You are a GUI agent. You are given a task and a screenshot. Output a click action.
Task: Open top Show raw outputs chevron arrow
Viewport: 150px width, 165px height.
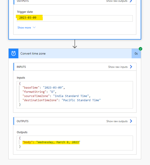pyautogui.click(x=131, y=1)
